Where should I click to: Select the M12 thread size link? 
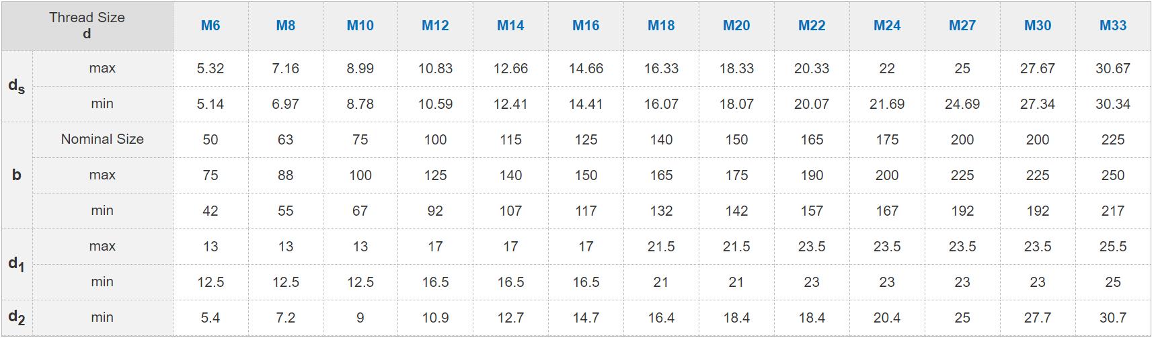point(435,26)
